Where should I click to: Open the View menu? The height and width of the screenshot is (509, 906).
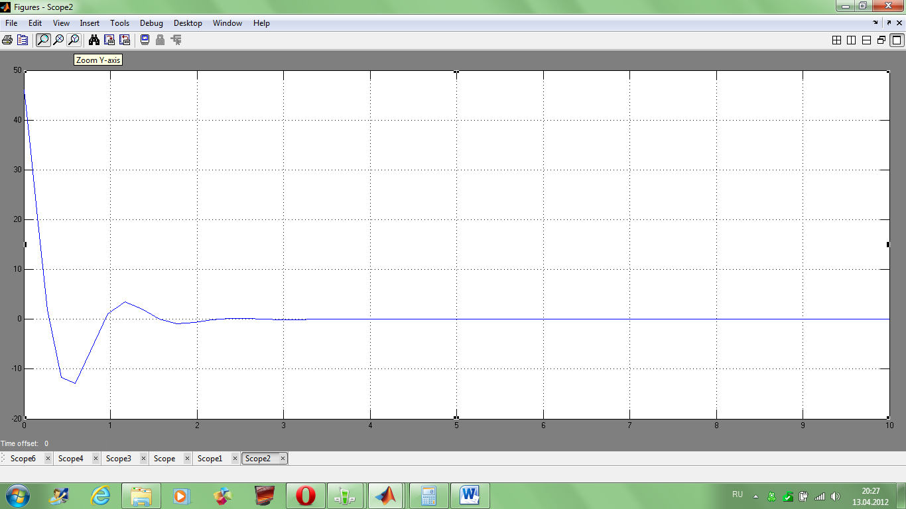tap(61, 23)
